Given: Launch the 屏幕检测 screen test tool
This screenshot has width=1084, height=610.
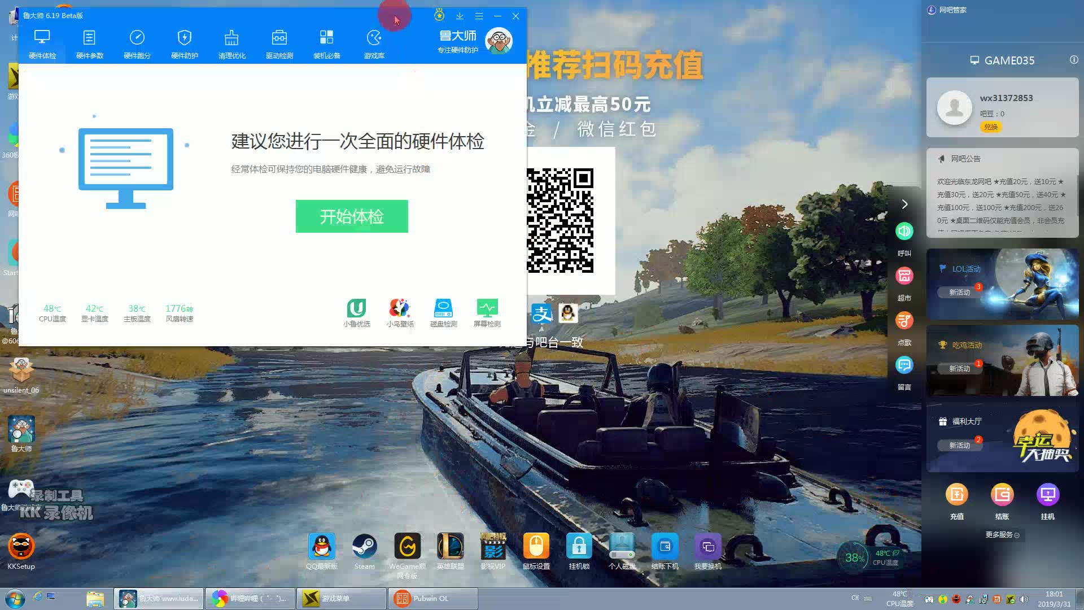Looking at the screenshot, I should pos(487,312).
